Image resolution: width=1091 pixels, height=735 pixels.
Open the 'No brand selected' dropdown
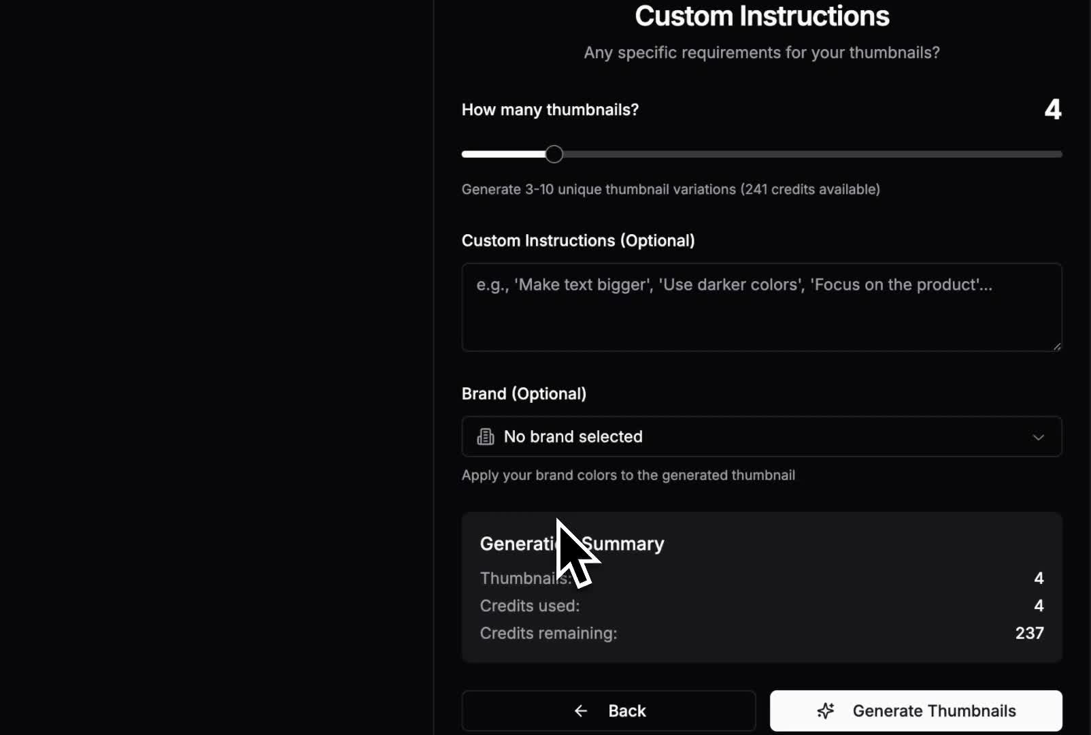tap(761, 437)
